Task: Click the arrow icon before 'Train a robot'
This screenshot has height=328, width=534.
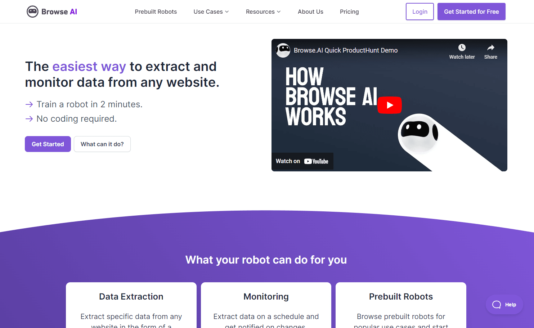Action: coord(29,104)
